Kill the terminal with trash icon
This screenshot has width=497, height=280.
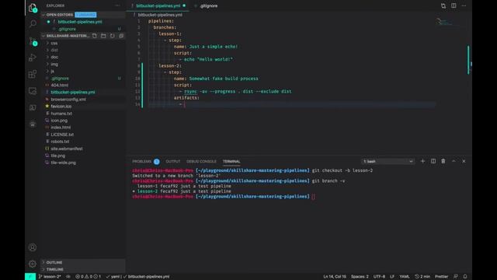tap(443, 161)
